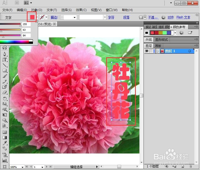Screen dimensions: 200x170
Task: Select the Scale tool
Action: coord(5,104)
